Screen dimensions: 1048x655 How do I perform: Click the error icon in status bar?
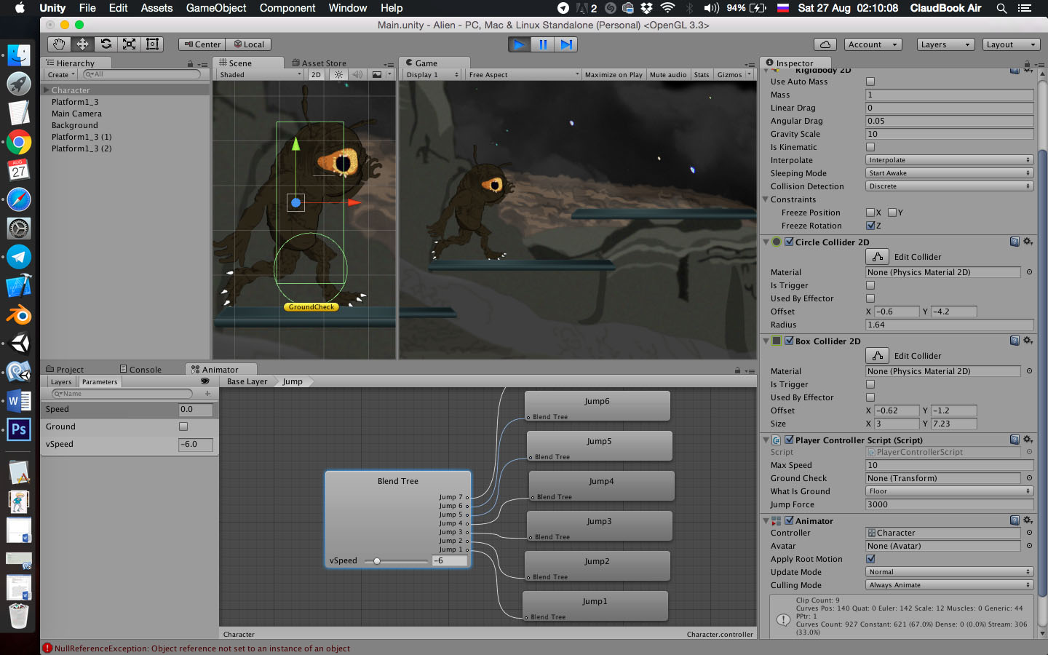point(47,648)
